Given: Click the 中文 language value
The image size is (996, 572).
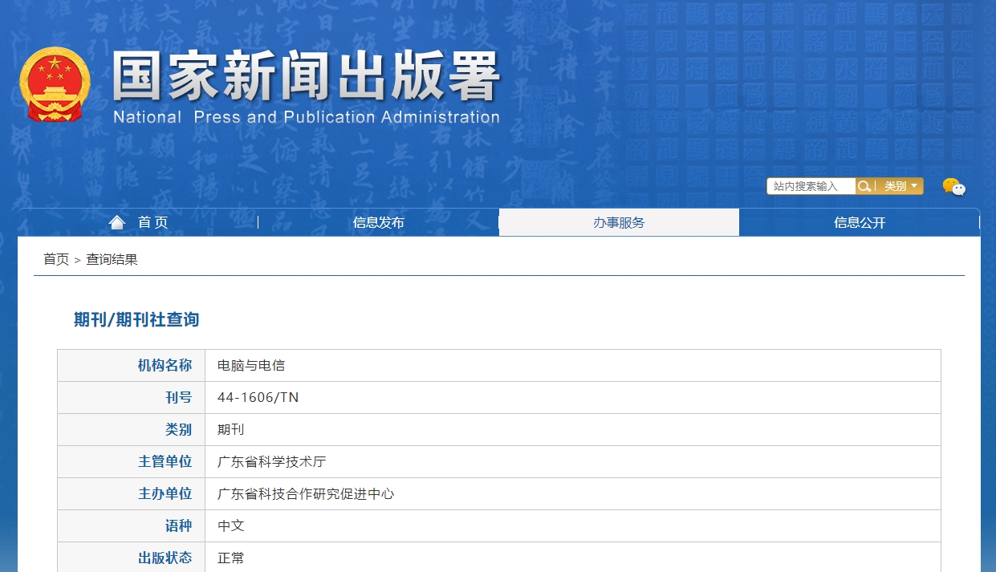Looking at the screenshot, I should 230,525.
